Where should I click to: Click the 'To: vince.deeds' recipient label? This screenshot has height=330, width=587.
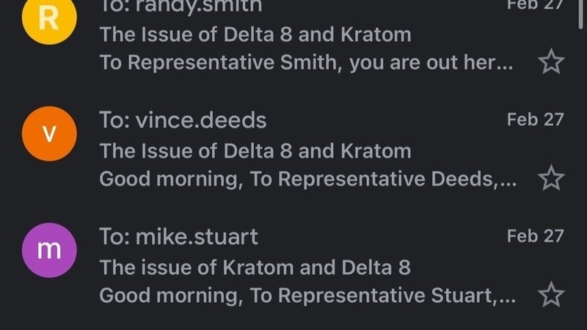click(183, 120)
